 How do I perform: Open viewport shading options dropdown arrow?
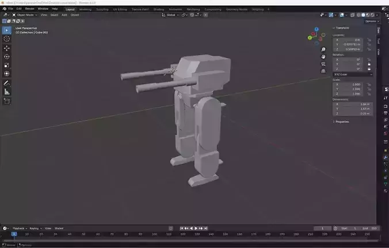click(377, 15)
